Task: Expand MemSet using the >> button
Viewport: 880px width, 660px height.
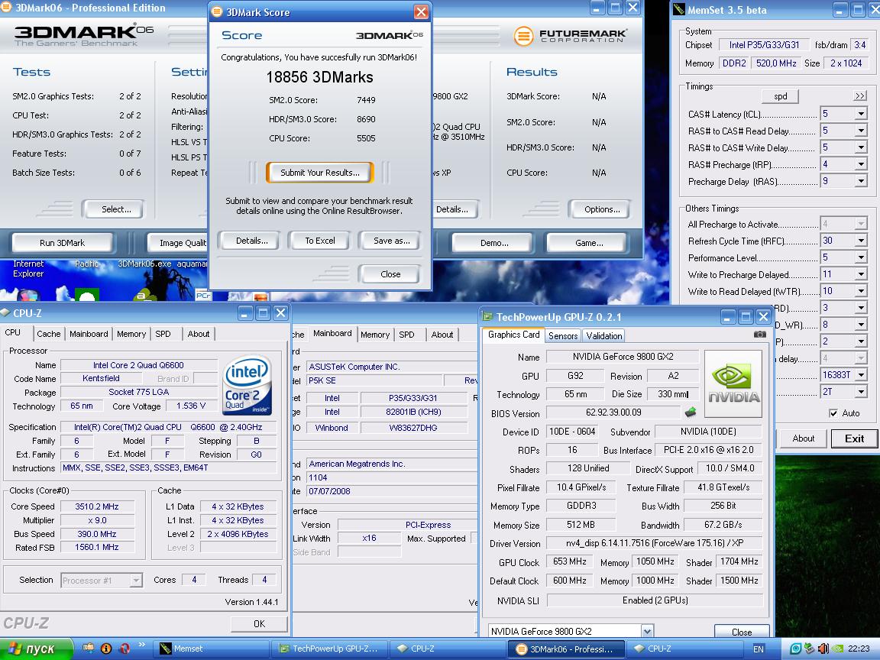Action: click(860, 96)
